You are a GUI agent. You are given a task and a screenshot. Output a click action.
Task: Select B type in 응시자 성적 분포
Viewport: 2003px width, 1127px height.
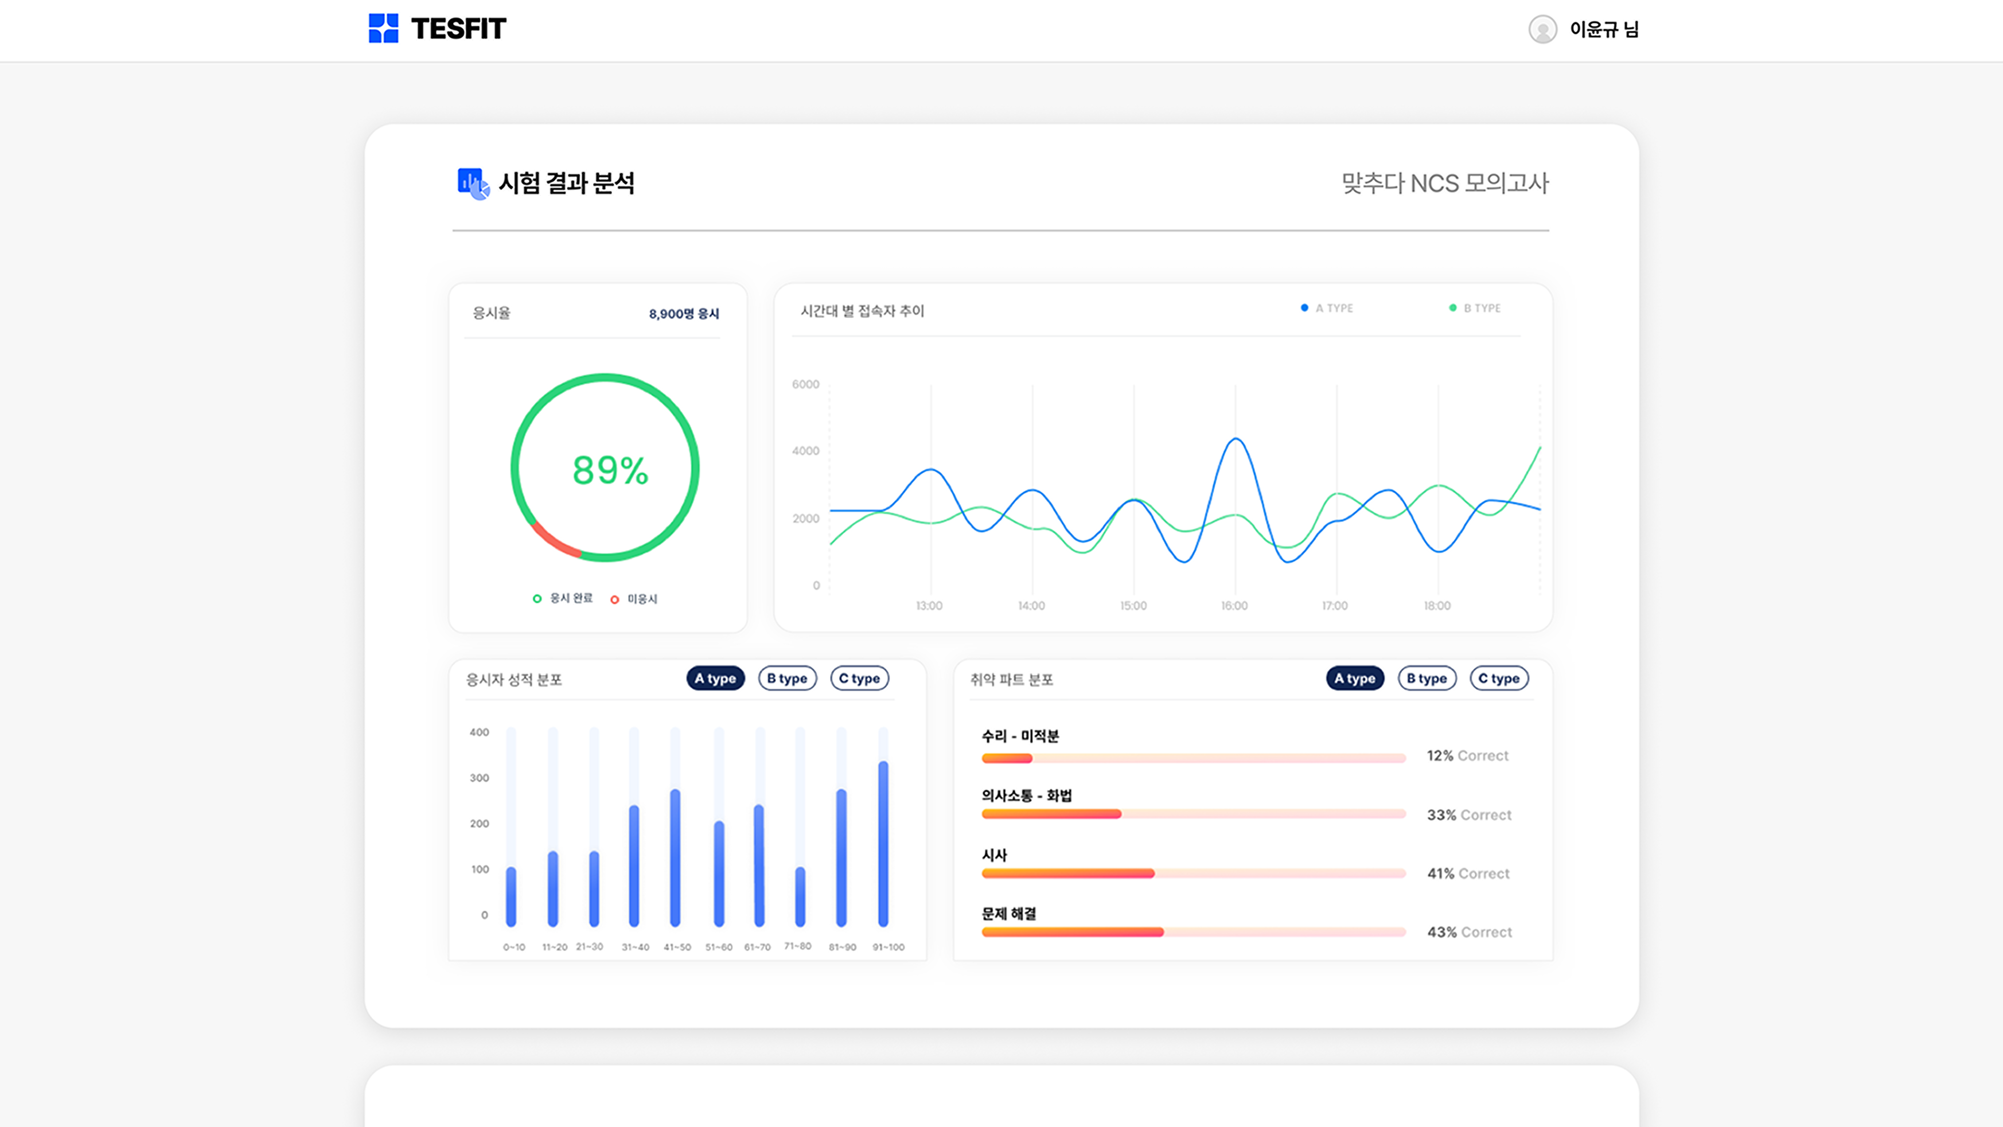(787, 678)
